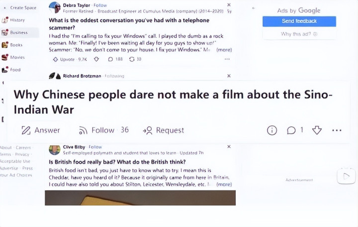Dismiss Debra Taylor's answer with X

coord(229,4)
